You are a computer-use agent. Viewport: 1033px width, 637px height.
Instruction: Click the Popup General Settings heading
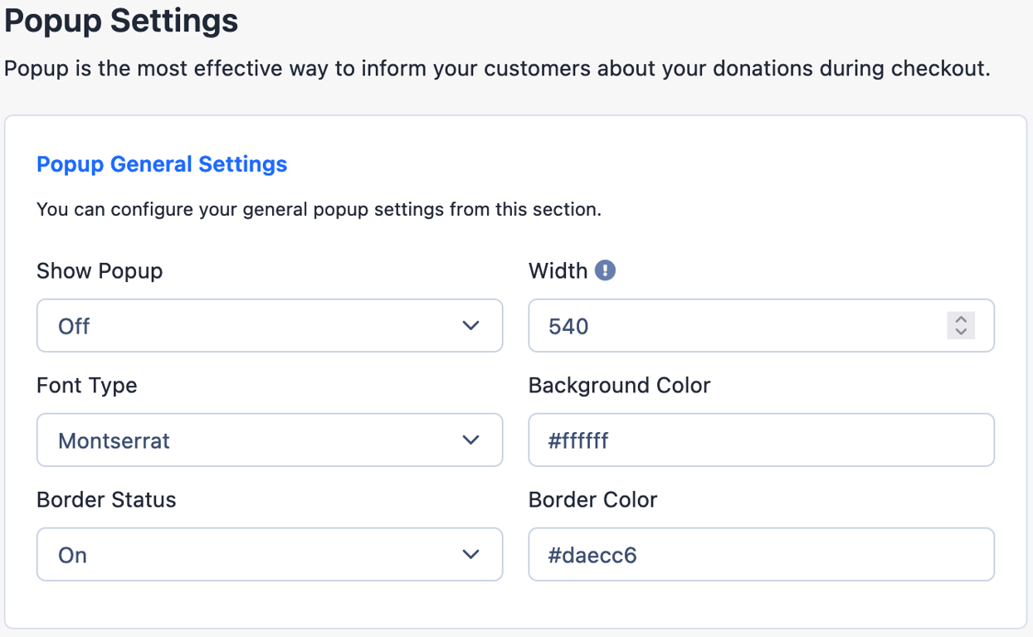pyautogui.click(x=162, y=164)
